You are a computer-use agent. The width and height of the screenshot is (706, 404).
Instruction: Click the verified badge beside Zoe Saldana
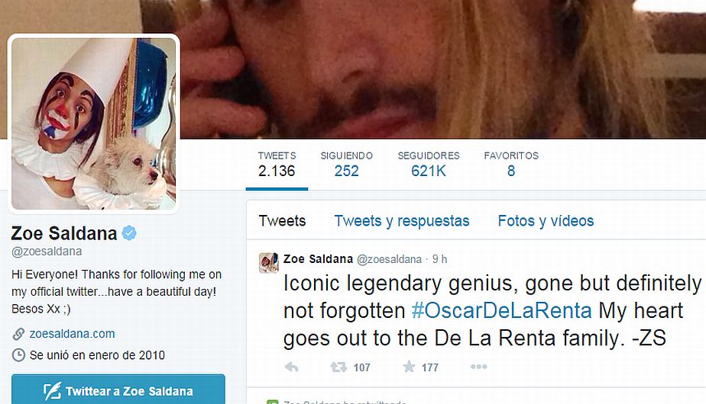(129, 232)
